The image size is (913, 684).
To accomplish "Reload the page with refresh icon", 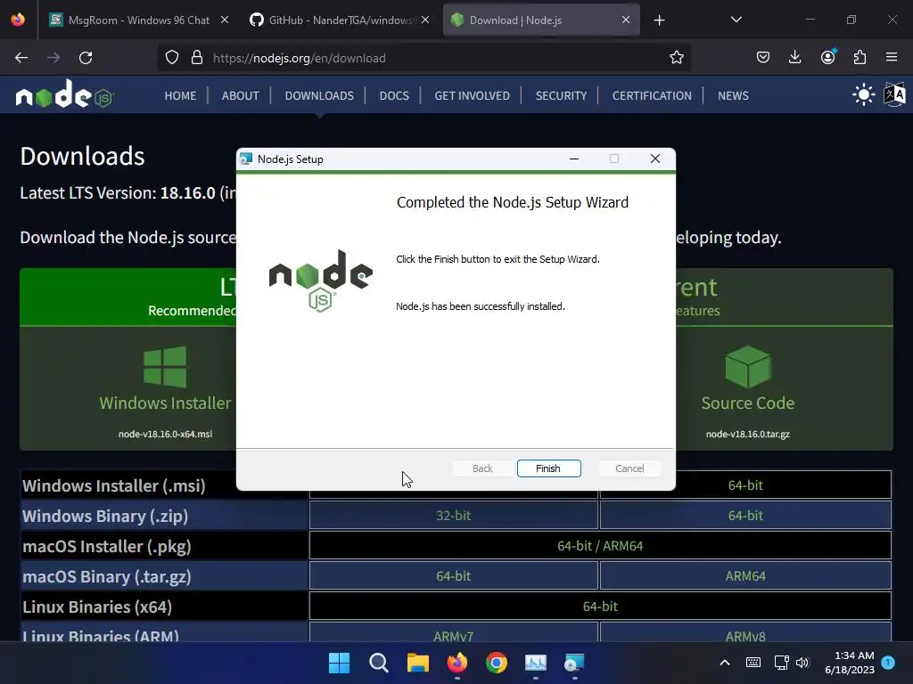I will 86,58.
